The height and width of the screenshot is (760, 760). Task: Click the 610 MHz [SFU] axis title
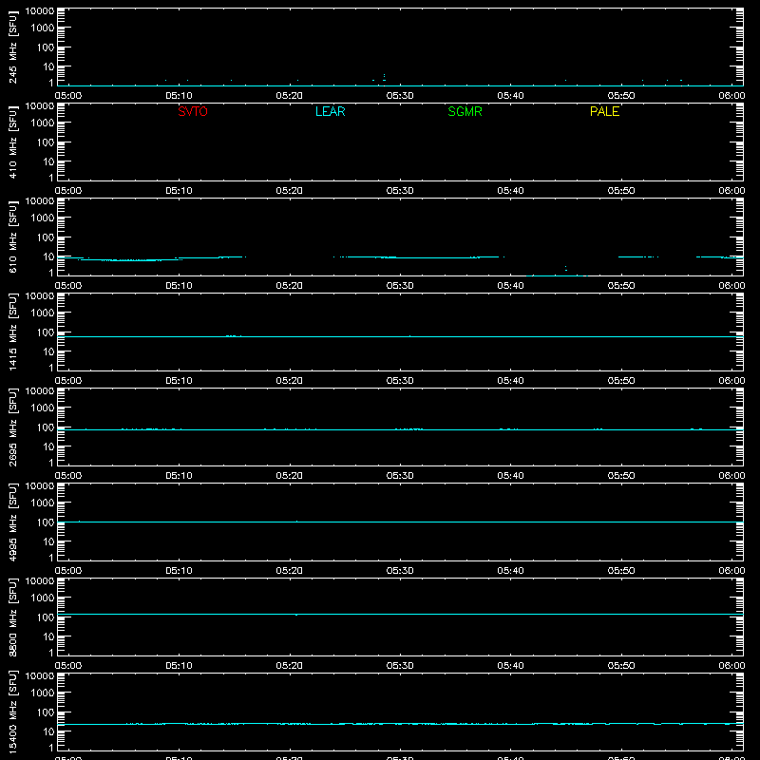[12, 237]
